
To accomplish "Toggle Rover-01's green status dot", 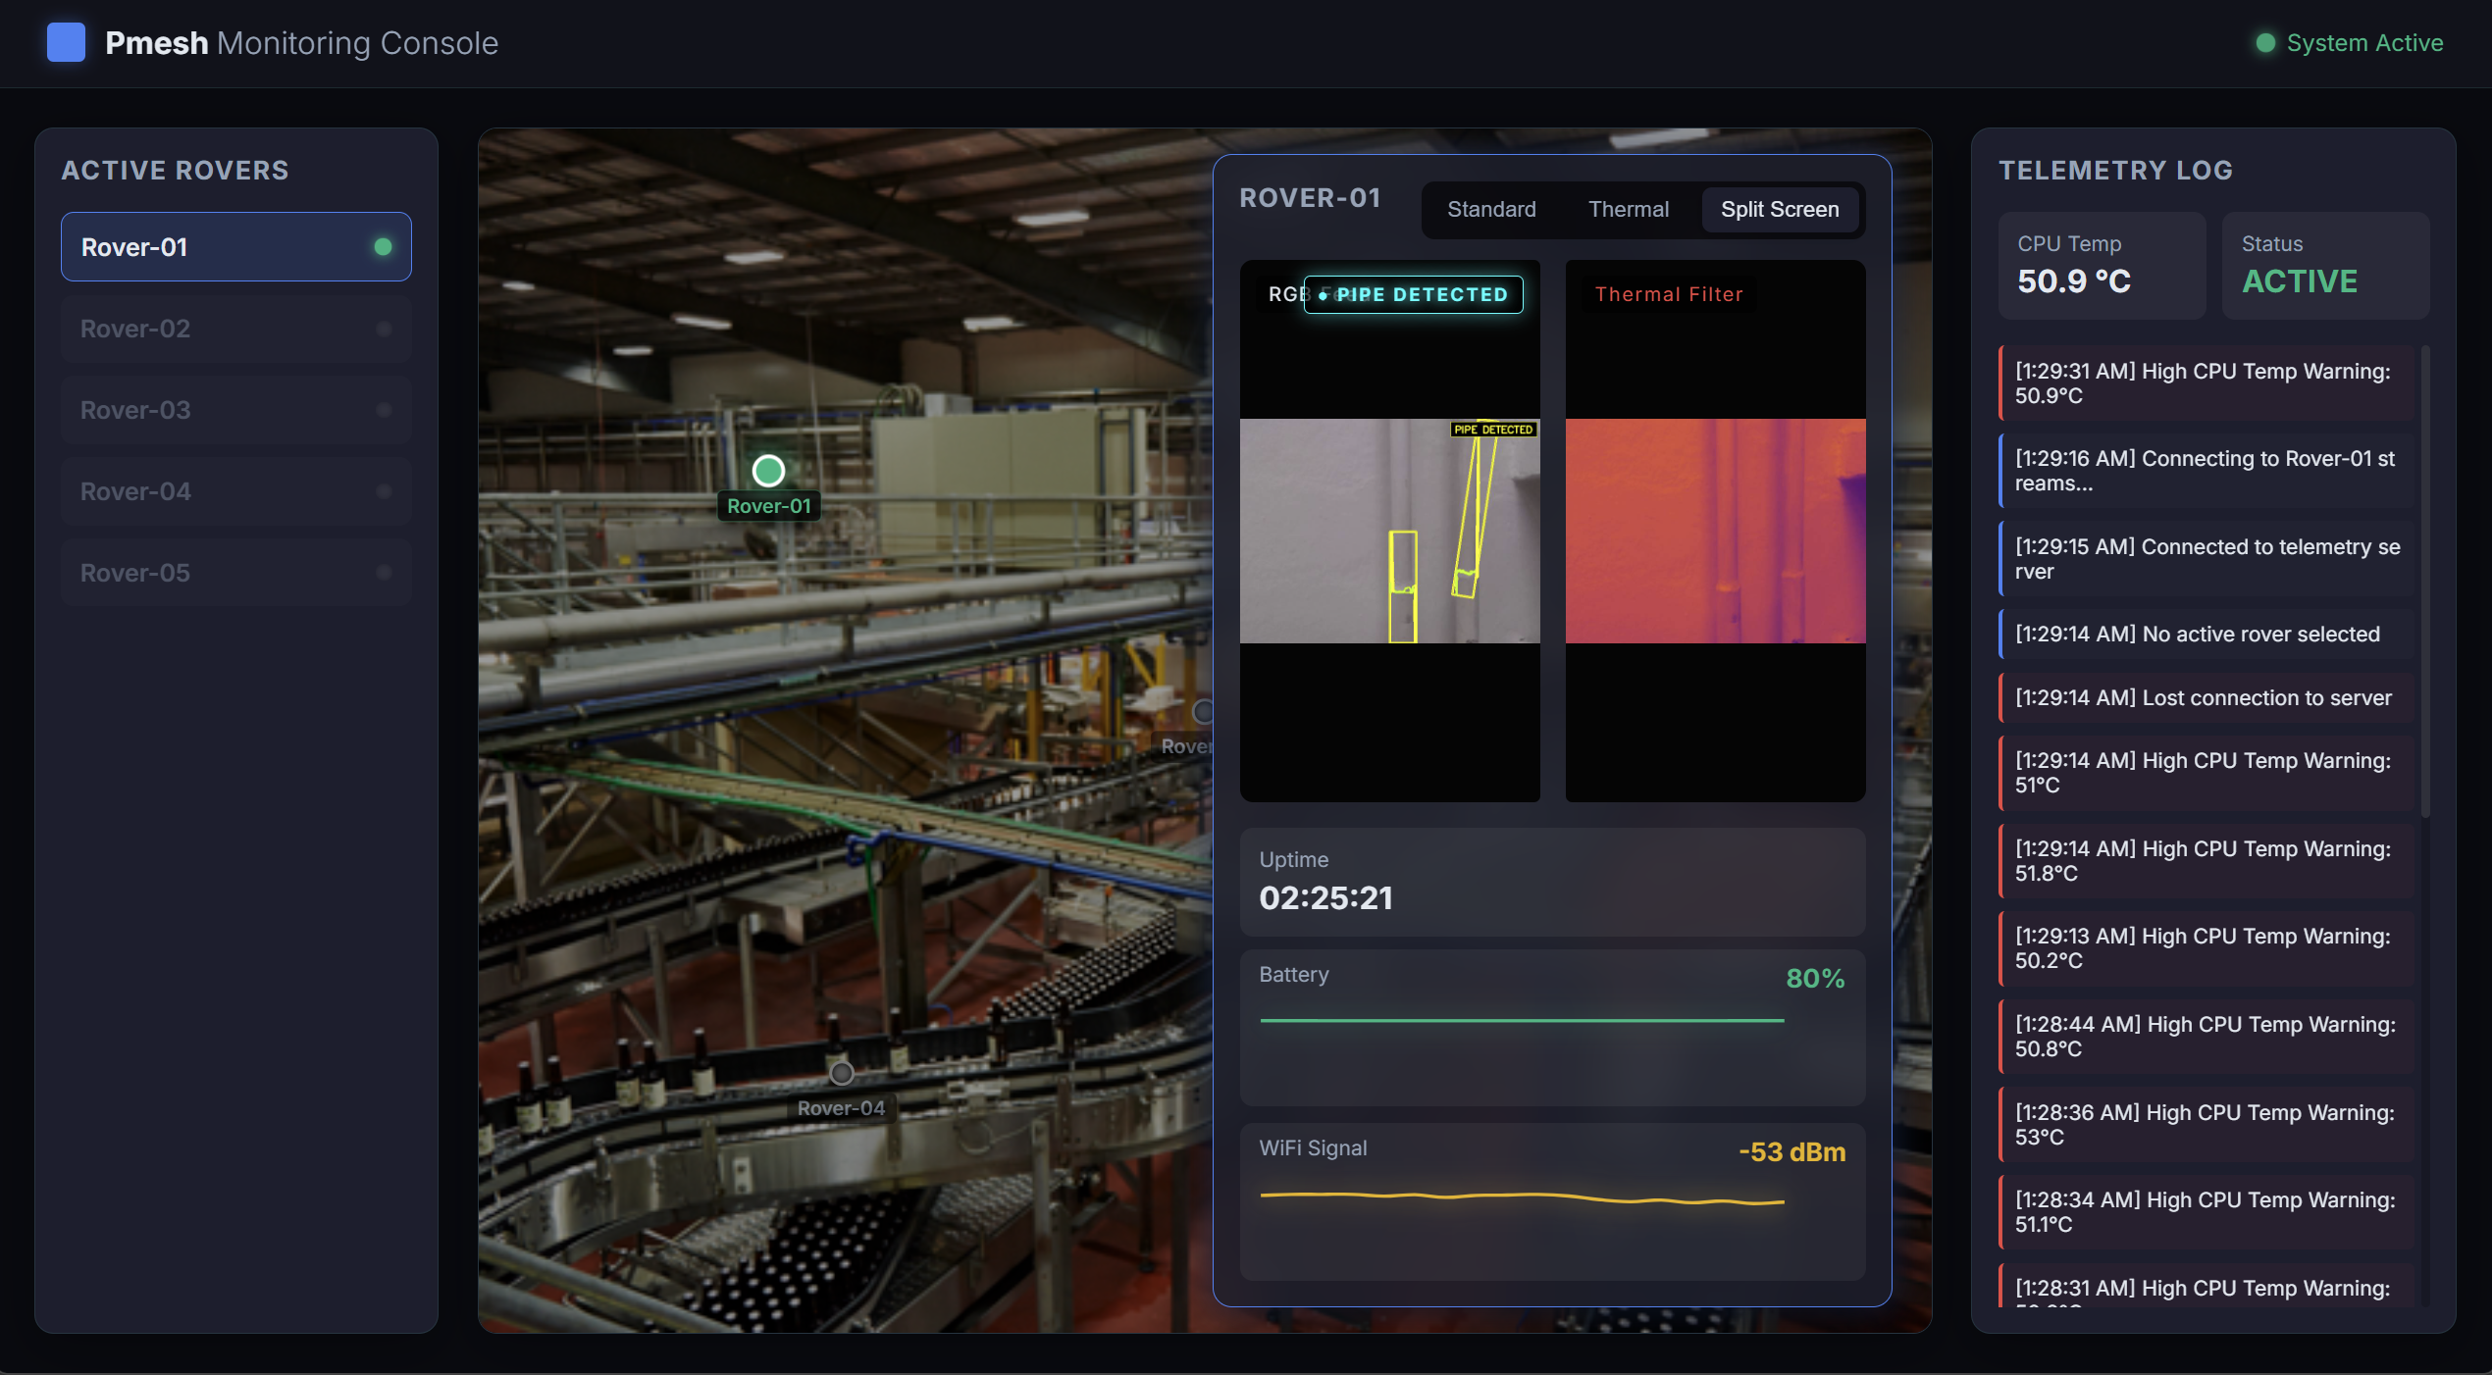I will [x=383, y=246].
